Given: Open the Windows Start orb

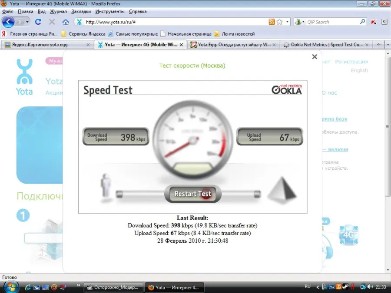Looking at the screenshot, I should click(x=11, y=287).
